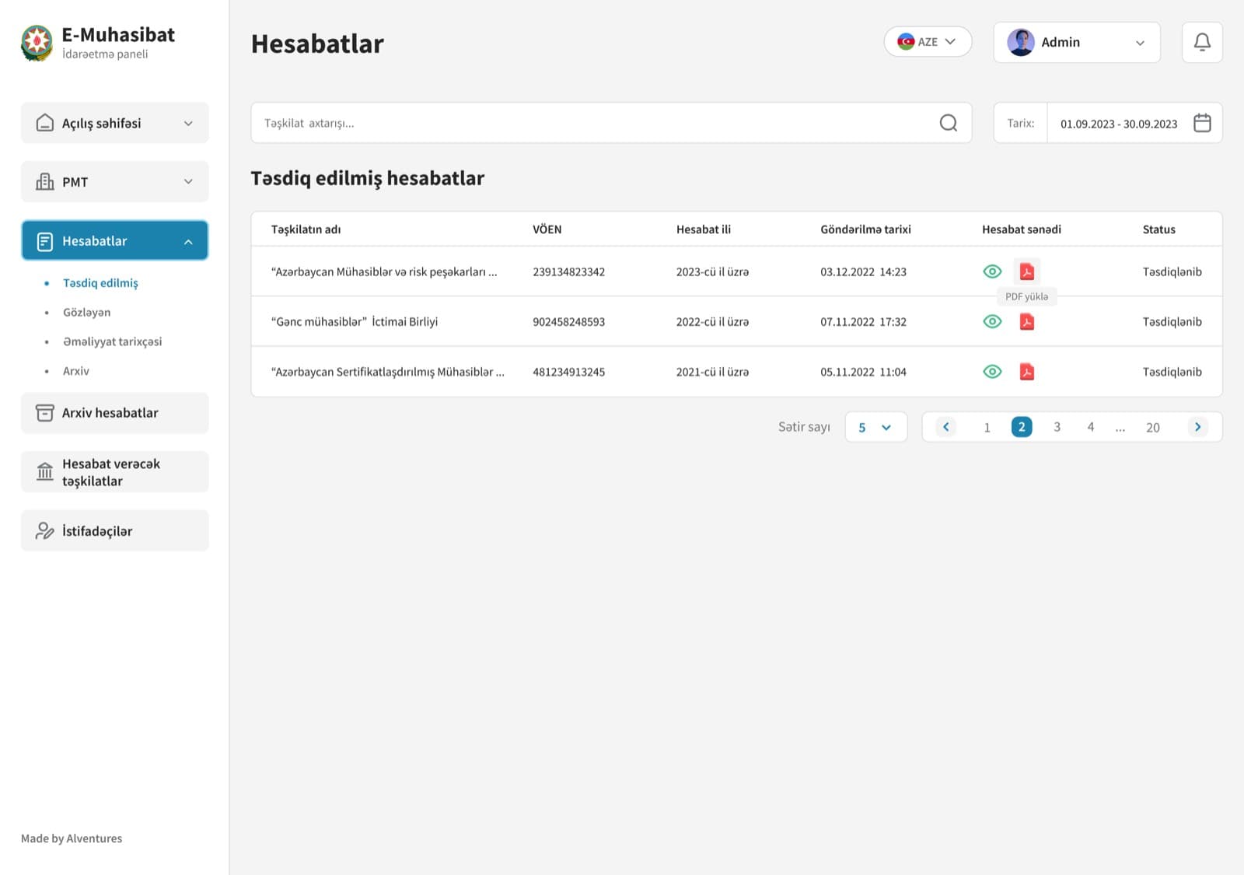Screen dimensions: 1244x875
Task: View report of Azərbaycan Mühasiblər və risk row
Action: pos(992,271)
